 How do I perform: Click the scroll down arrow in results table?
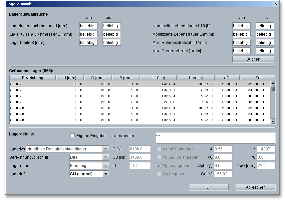pyautogui.click(x=273, y=121)
